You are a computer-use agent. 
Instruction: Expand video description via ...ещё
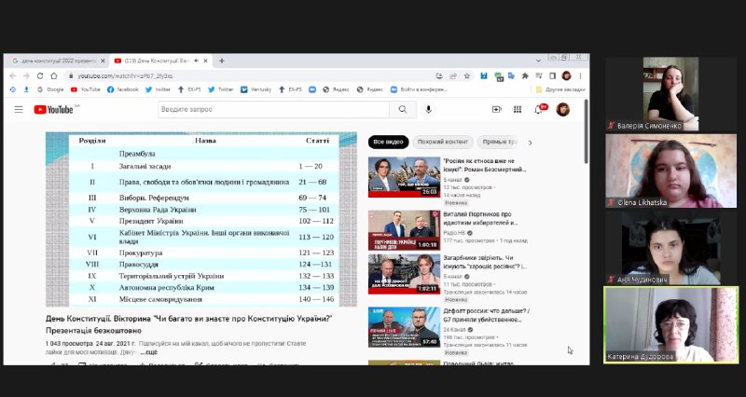point(148,352)
